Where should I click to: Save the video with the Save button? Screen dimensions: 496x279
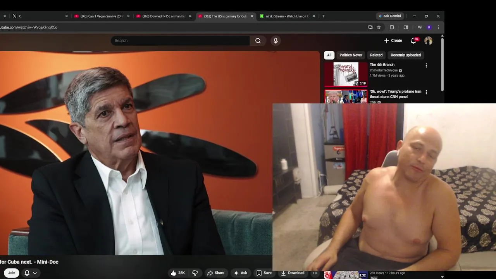tap(264, 273)
